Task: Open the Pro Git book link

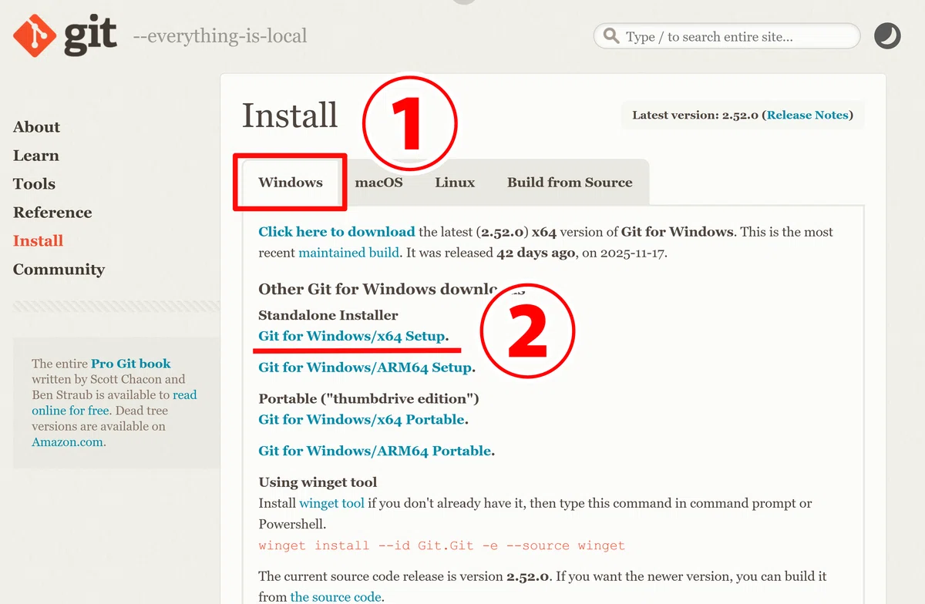Action: click(130, 363)
